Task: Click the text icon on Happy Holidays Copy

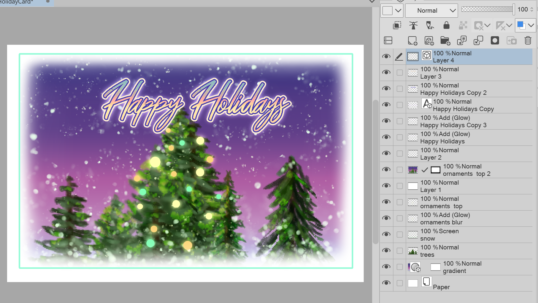Action: click(x=427, y=104)
